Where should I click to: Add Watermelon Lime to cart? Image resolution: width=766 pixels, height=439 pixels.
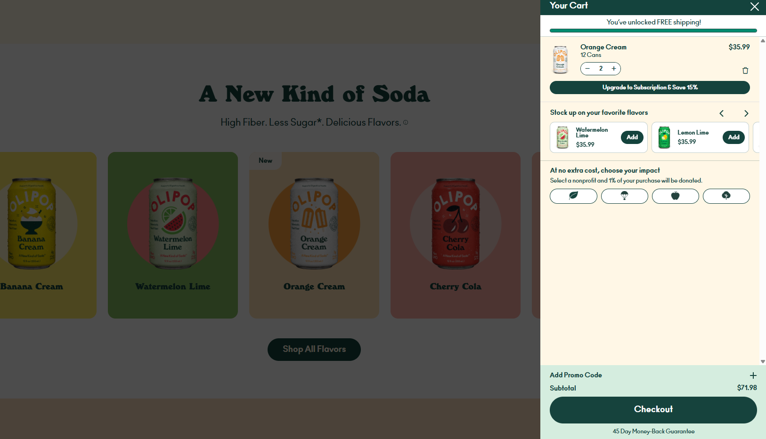click(632, 137)
